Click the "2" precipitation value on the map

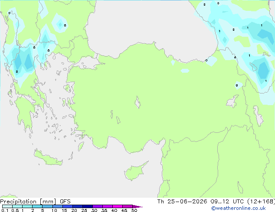17,72
